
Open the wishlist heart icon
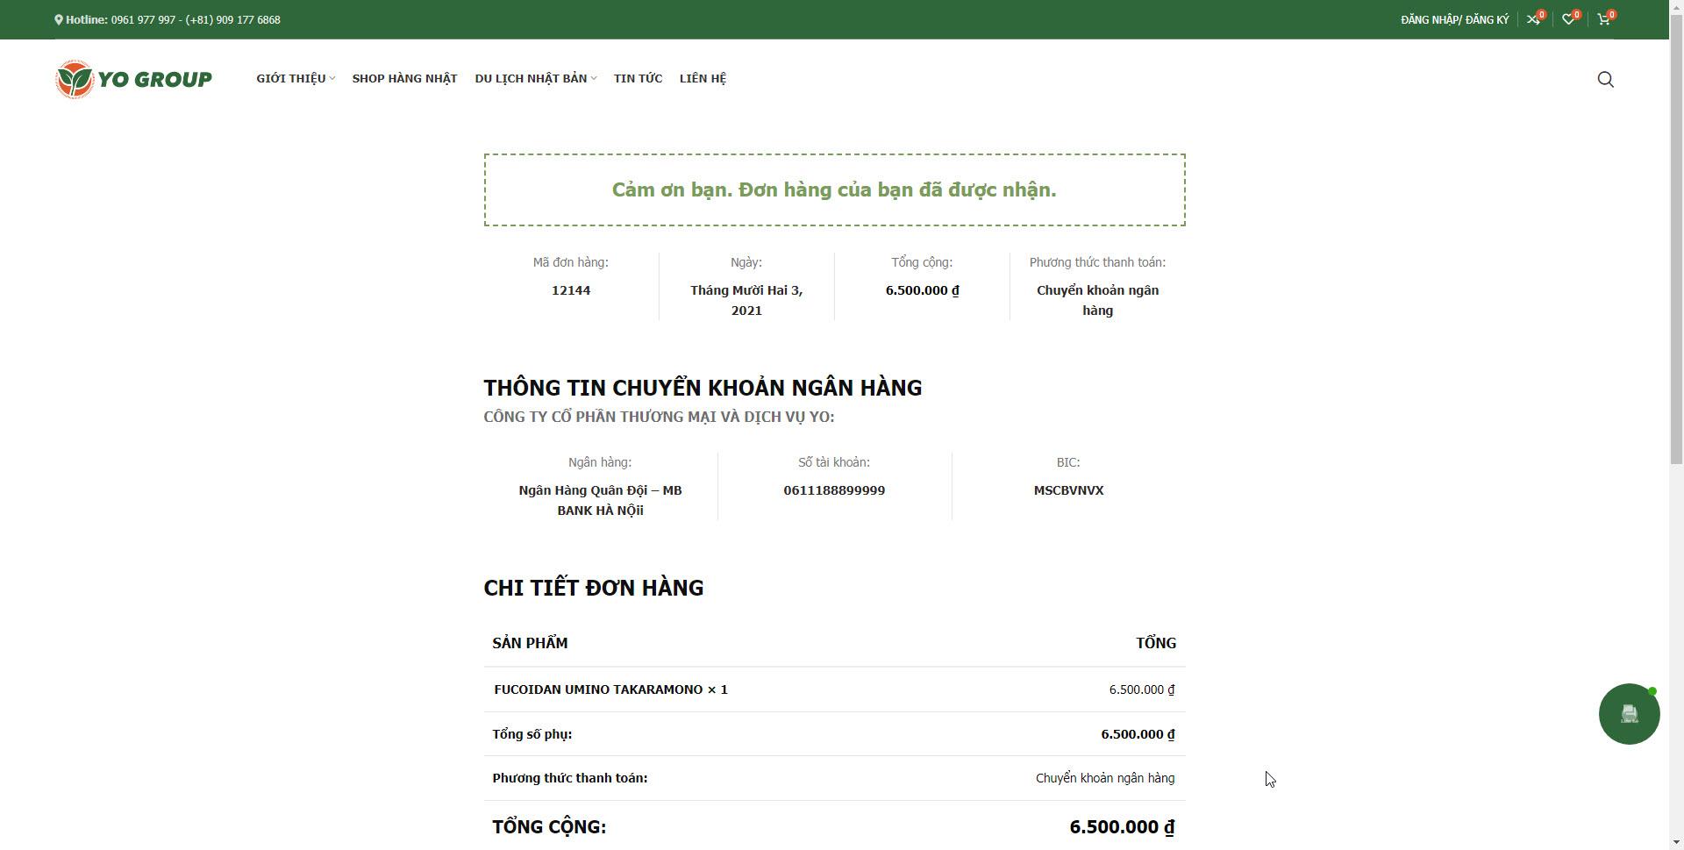click(1568, 19)
